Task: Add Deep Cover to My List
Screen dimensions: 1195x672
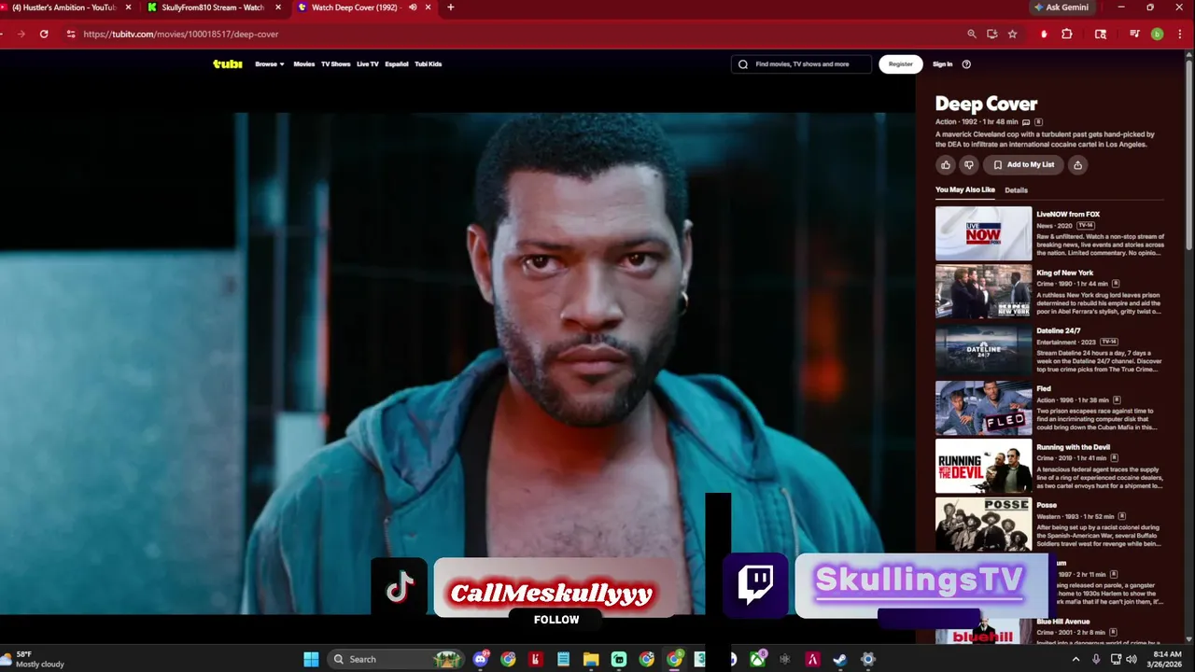Action: [1023, 165]
